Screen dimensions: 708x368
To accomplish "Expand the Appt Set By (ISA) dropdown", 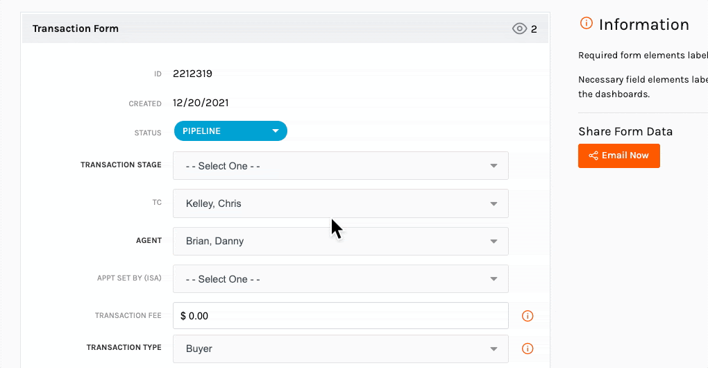I will [x=340, y=279].
